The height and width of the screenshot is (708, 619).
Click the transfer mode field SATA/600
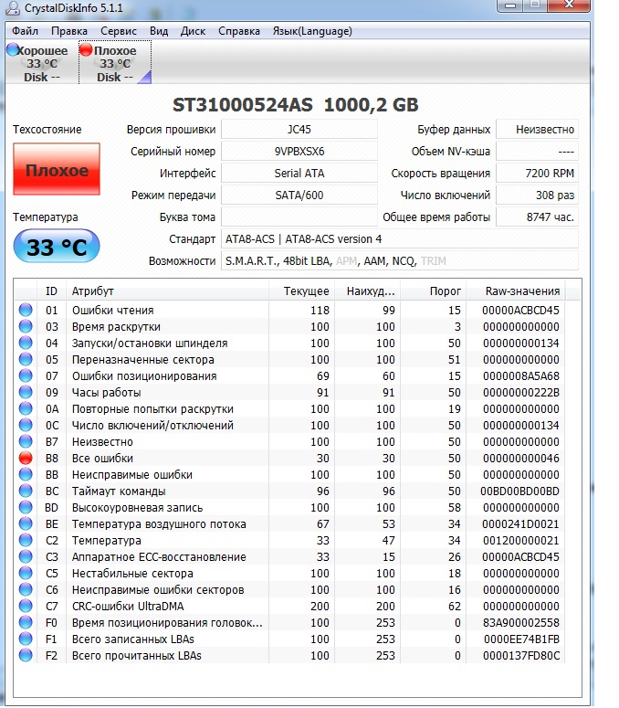pos(299,195)
